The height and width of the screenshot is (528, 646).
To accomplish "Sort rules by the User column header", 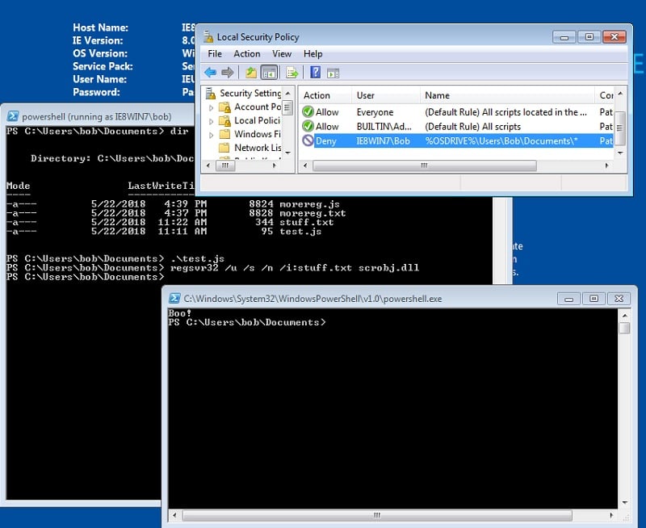I will pyautogui.click(x=386, y=95).
